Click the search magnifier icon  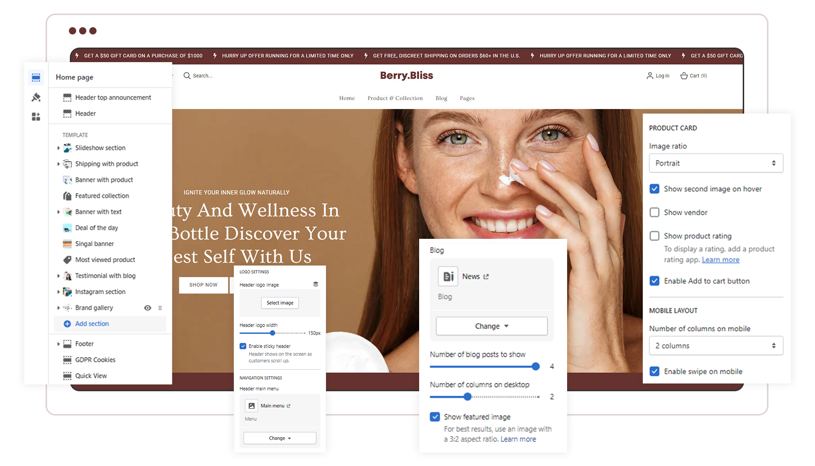click(x=187, y=76)
